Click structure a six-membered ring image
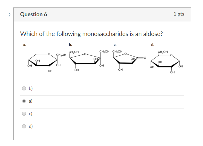 point(47,62)
